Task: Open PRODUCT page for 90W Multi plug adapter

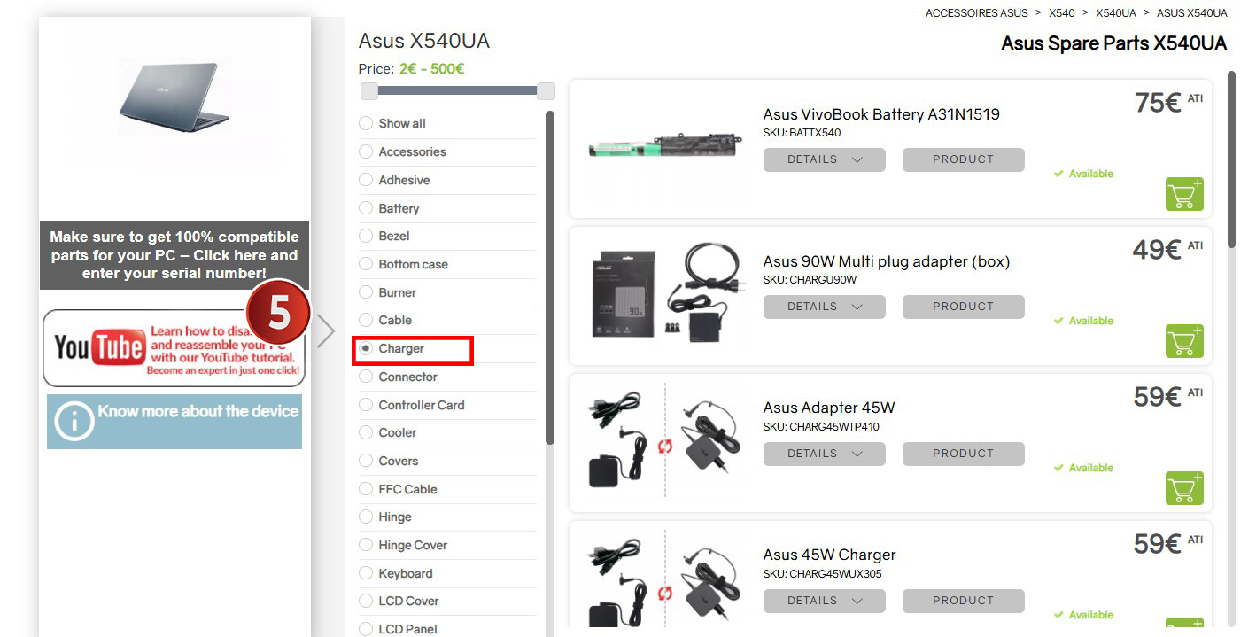Action: tap(964, 307)
